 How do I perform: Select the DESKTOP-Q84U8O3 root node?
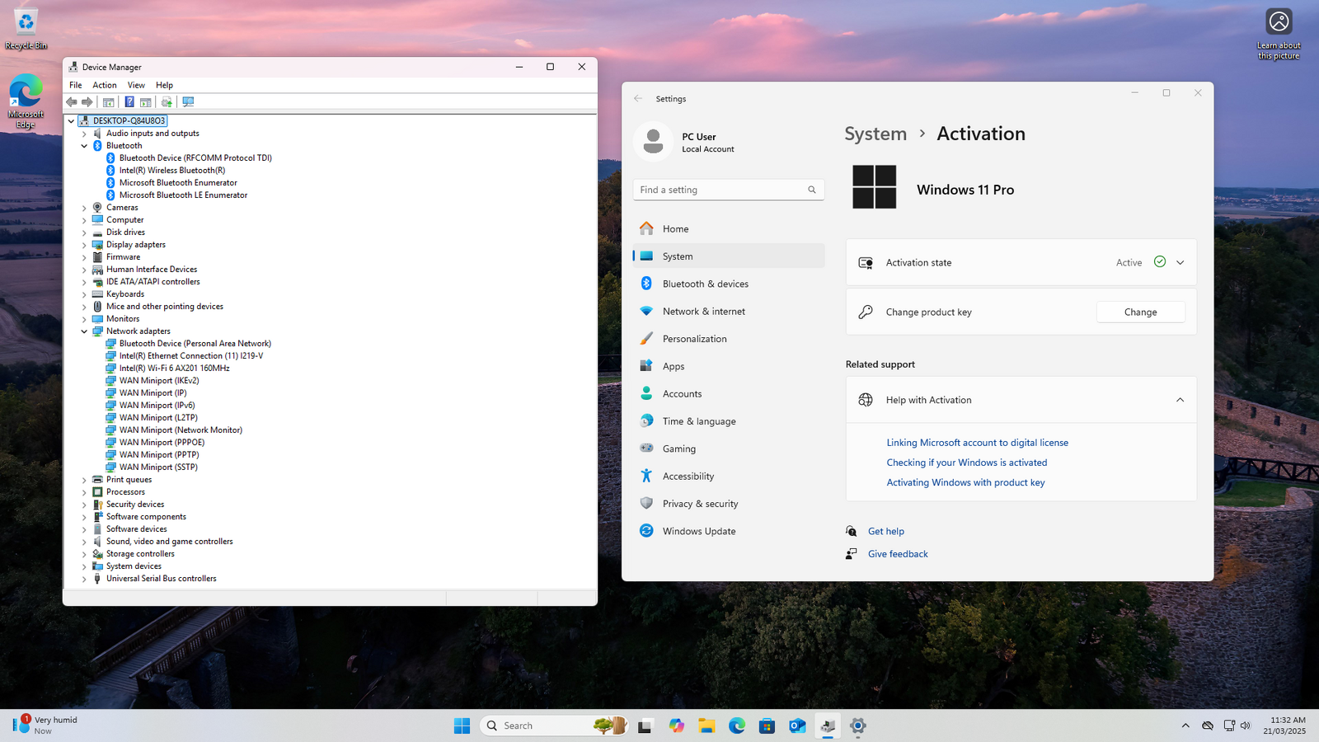click(x=129, y=121)
